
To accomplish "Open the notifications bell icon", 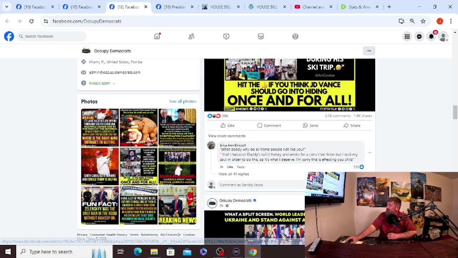I will point(432,36).
